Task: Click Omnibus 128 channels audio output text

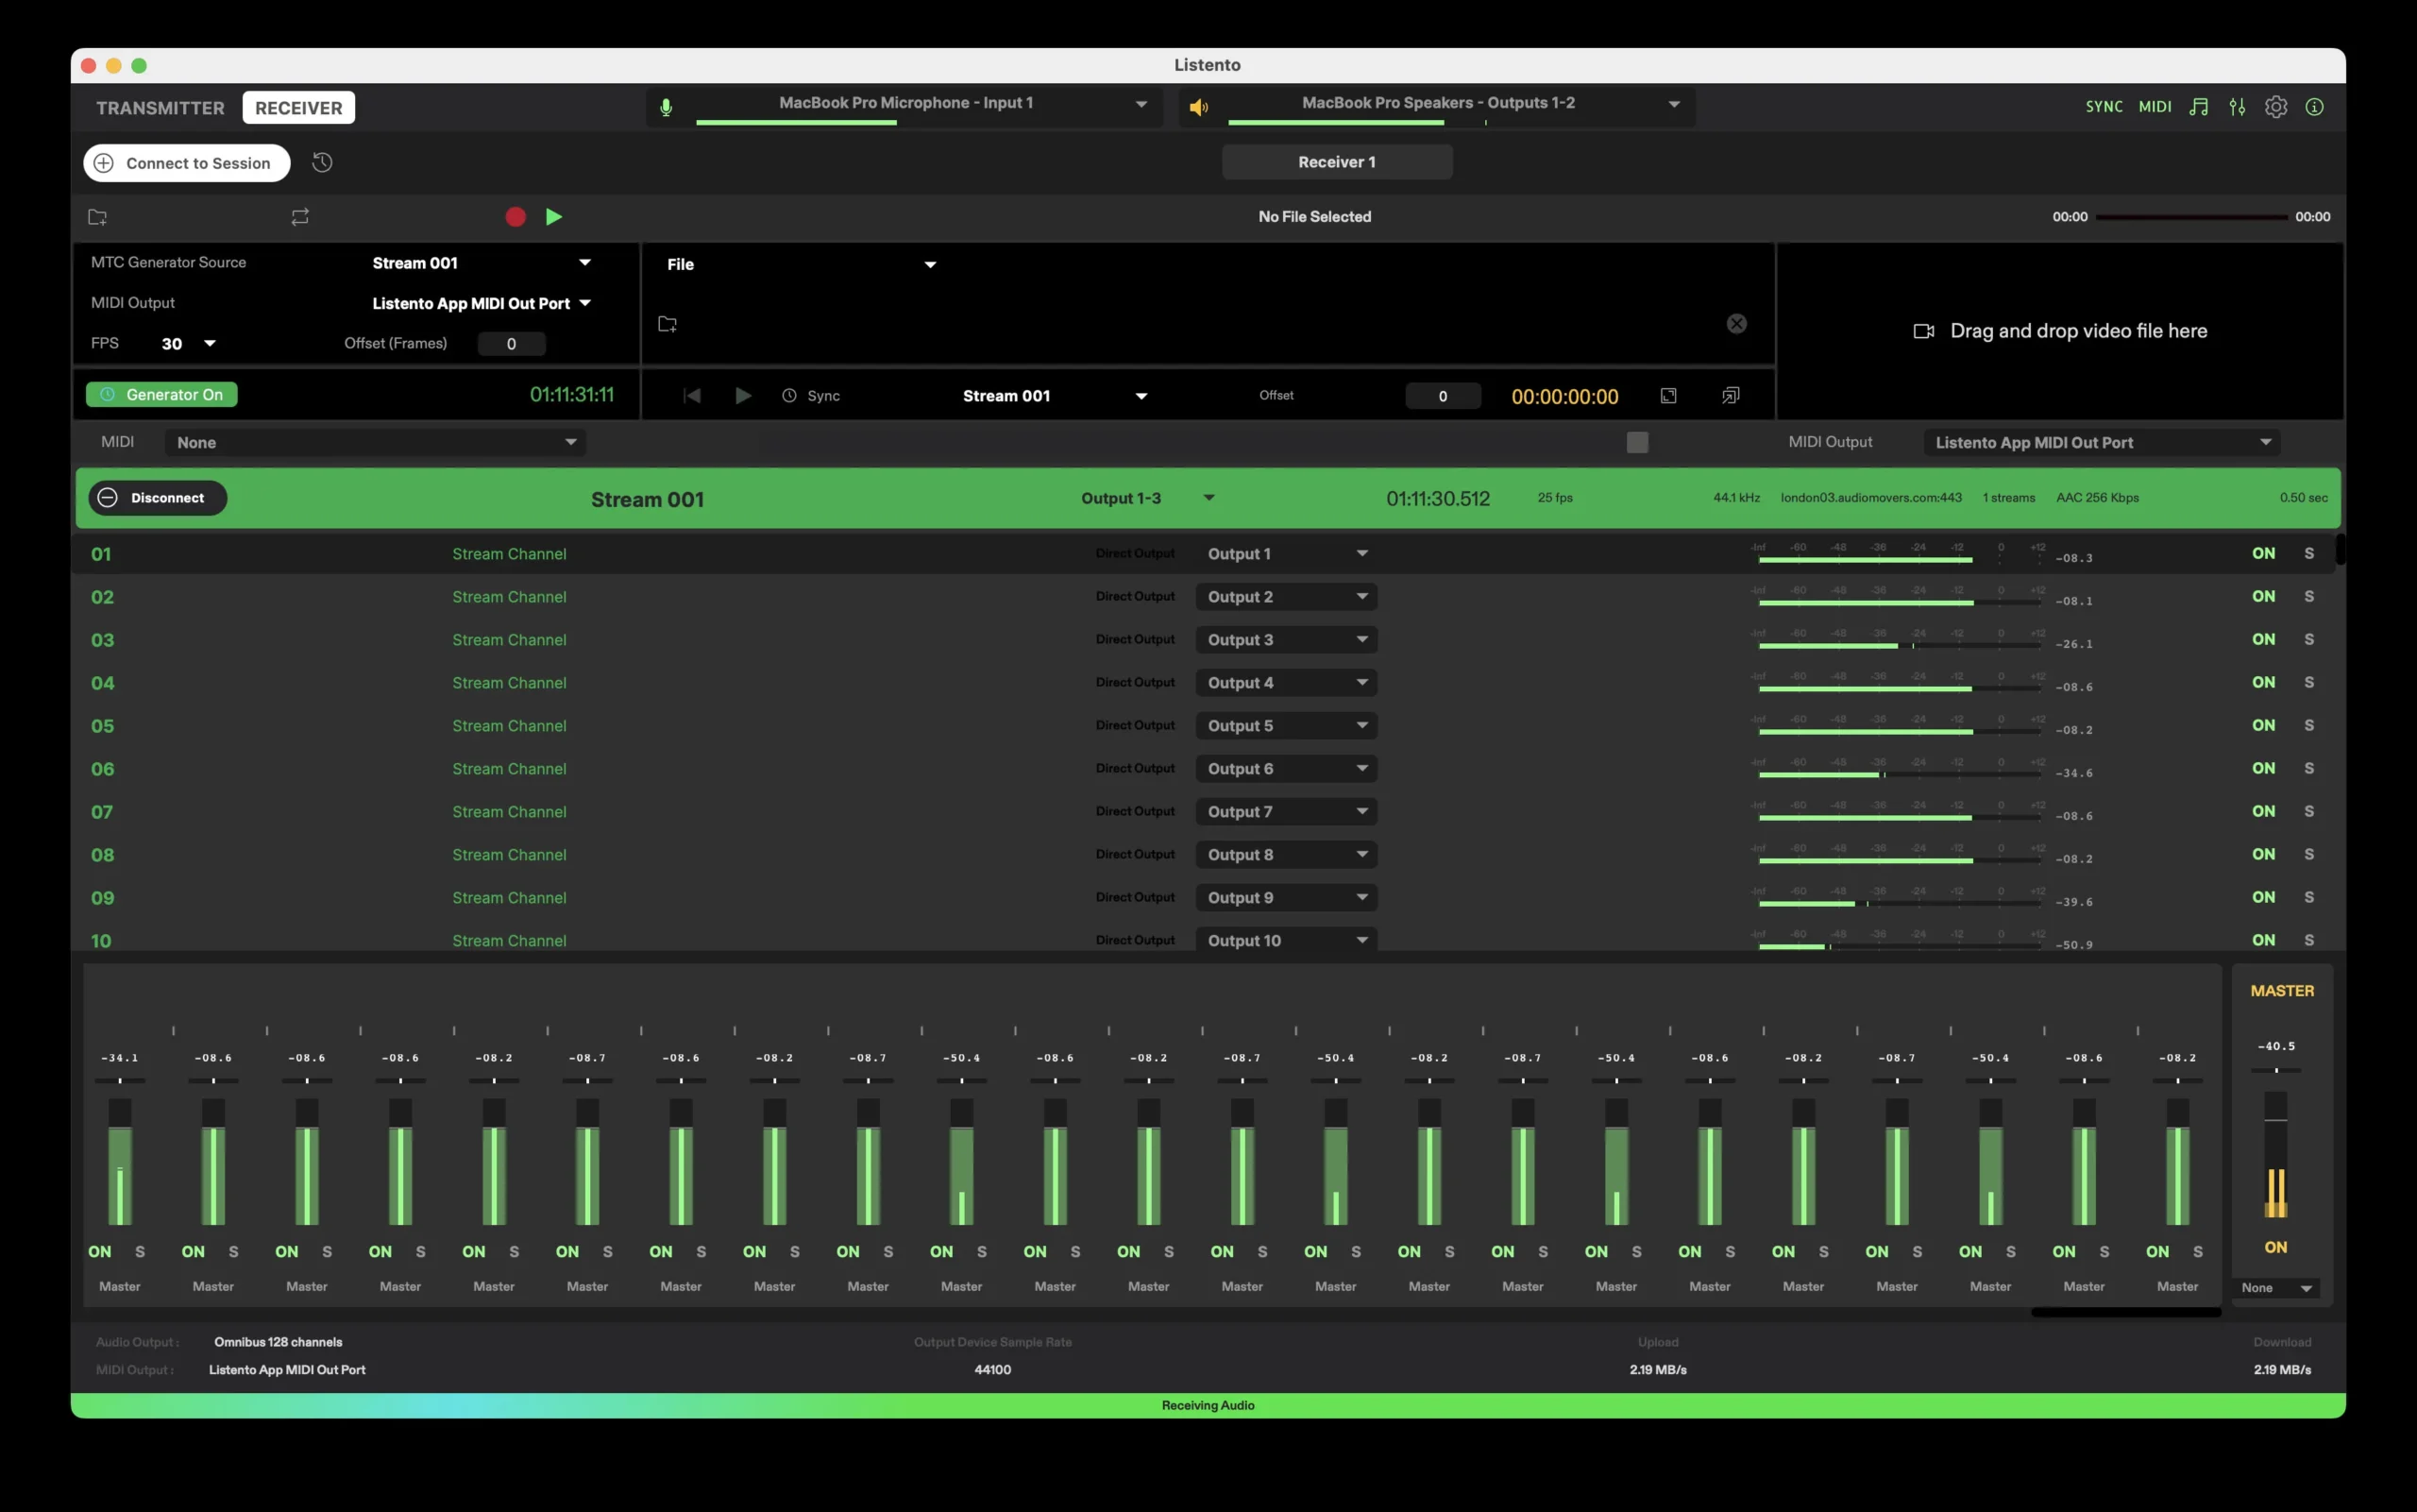Action: (278, 1342)
